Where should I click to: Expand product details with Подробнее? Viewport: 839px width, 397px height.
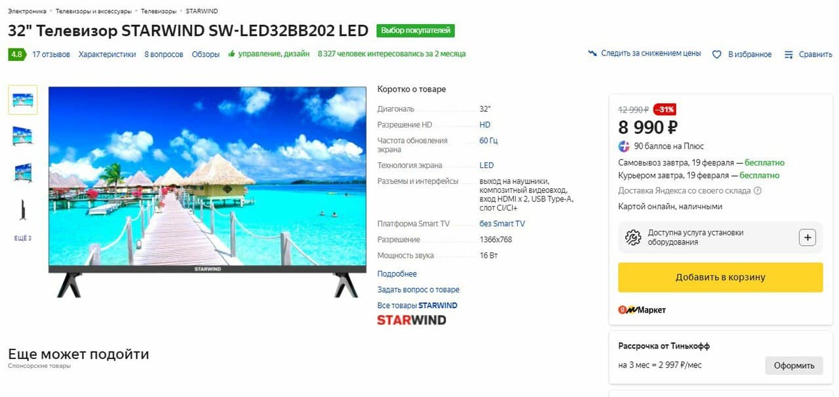tap(397, 274)
